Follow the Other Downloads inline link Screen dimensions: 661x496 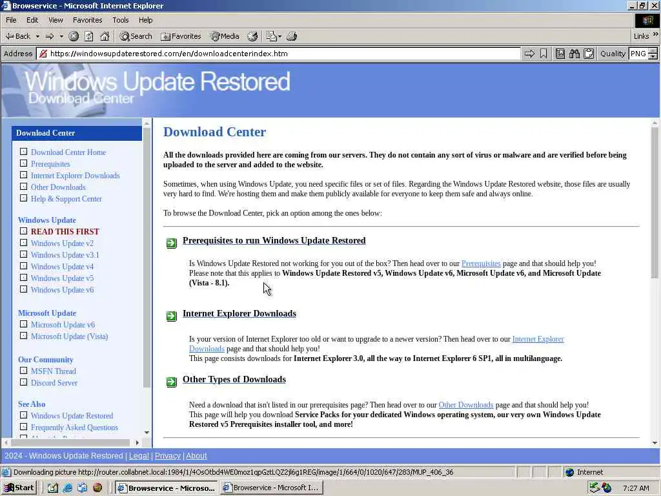[x=466, y=405]
